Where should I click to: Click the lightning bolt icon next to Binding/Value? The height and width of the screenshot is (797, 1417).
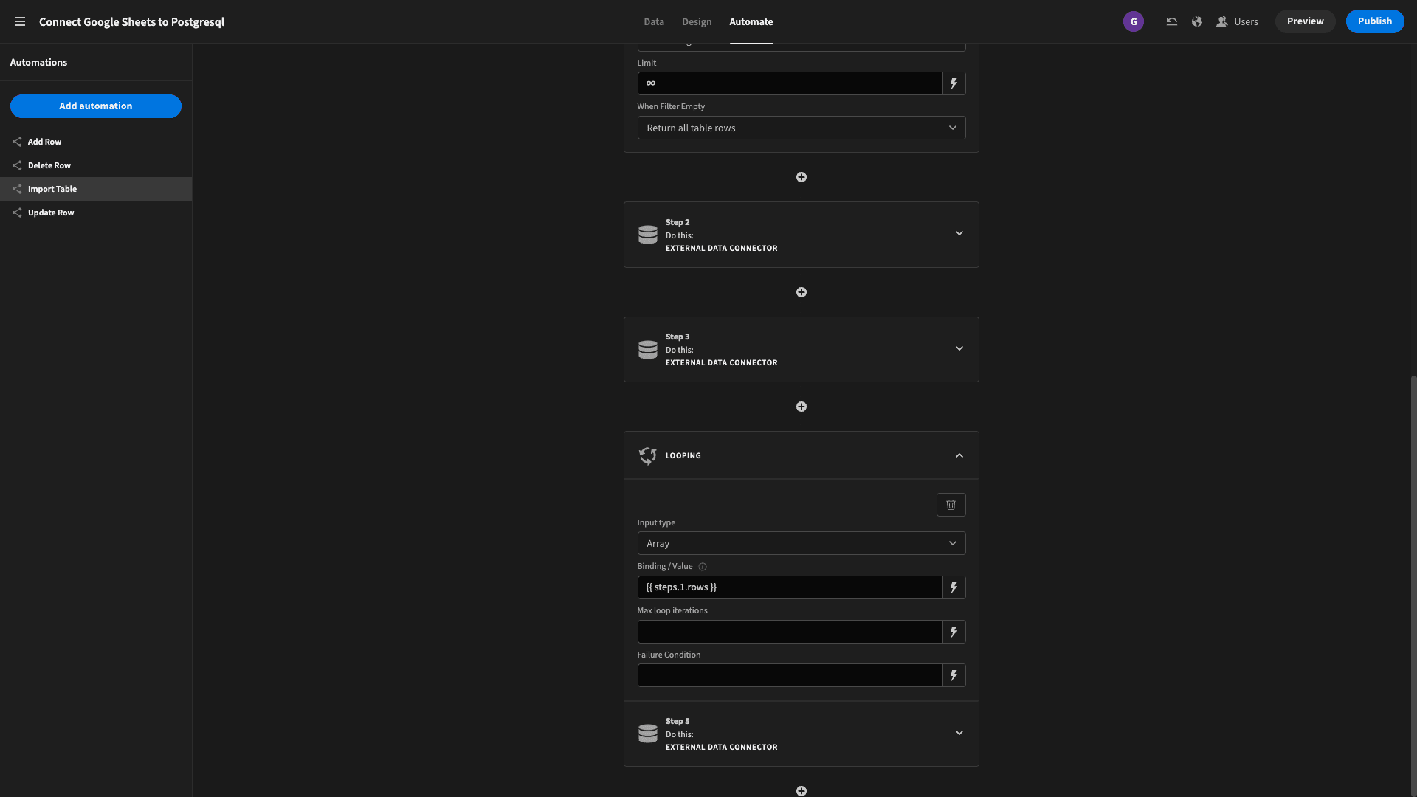point(954,587)
